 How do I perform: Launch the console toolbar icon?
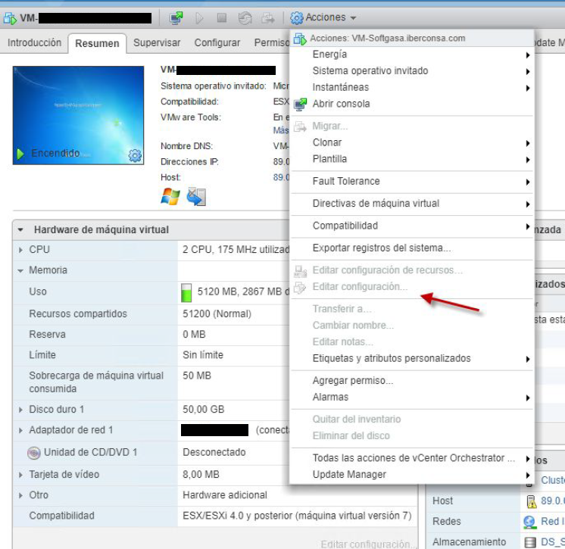(x=176, y=17)
